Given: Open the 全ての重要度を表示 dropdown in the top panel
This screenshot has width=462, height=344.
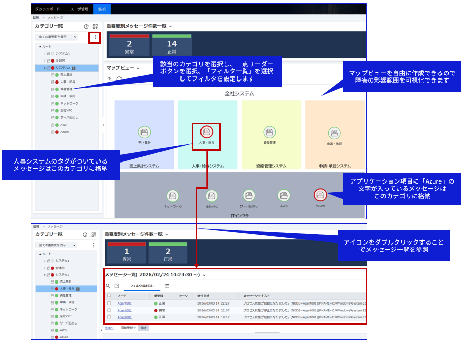Looking at the screenshot, I should click(x=56, y=37).
